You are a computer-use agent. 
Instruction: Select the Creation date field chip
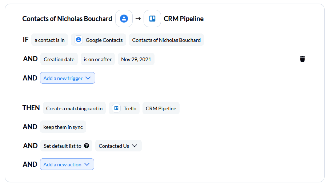coord(59,59)
